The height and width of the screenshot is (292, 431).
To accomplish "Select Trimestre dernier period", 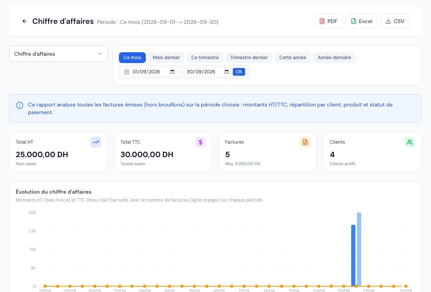I will 249,58.
